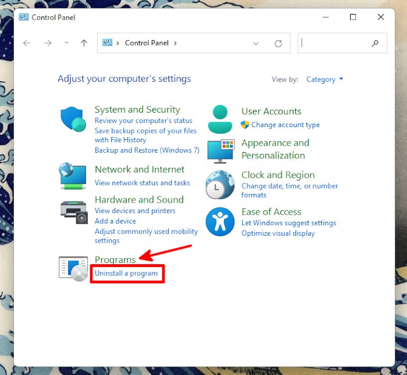Open View devices and printers
The height and width of the screenshot is (375, 407).
(135, 211)
